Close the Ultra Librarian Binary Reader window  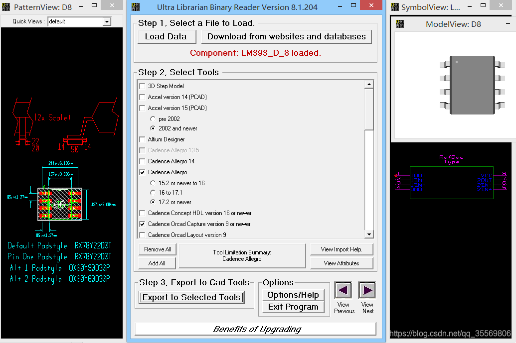pos(371,5)
